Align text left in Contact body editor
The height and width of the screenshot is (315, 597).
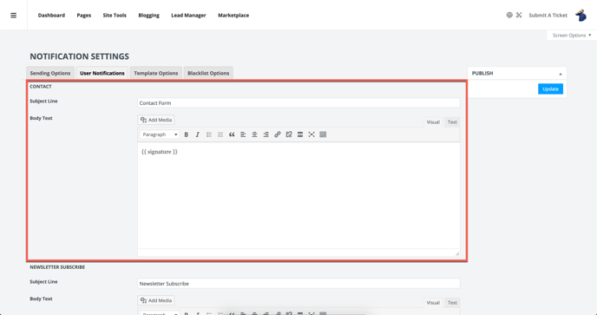(x=243, y=135)
